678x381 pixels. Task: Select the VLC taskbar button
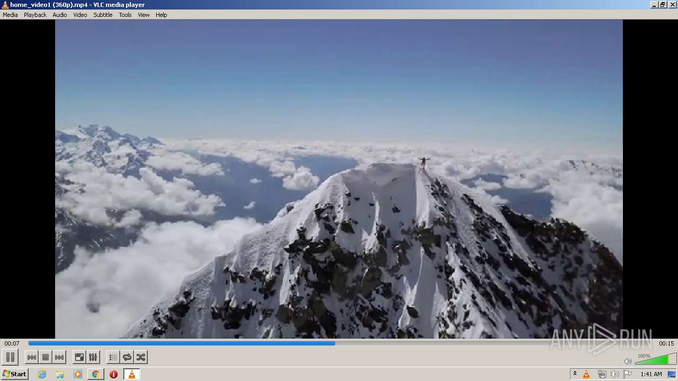click(x=131, y=374)
